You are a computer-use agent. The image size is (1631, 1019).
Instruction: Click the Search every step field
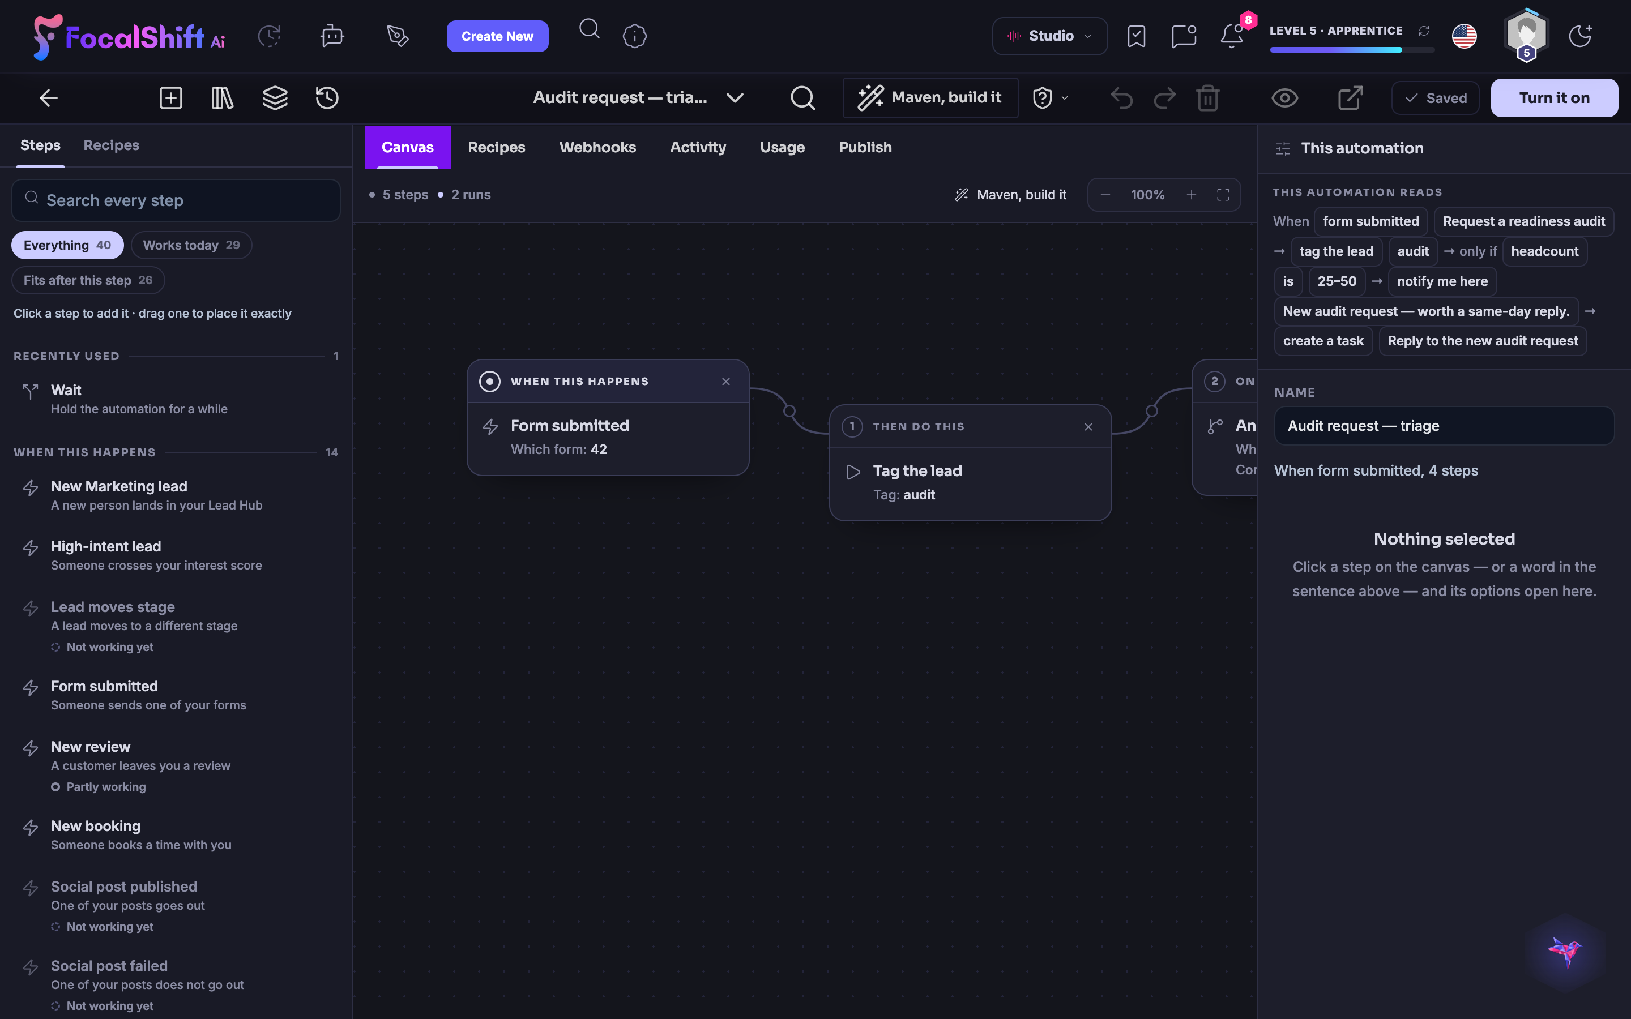(176, 200)
